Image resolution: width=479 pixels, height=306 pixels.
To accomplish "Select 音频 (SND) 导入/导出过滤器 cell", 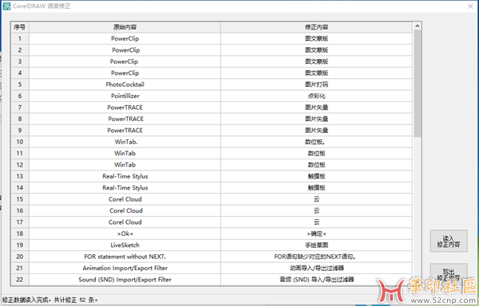I will click(x=316, y=280).
